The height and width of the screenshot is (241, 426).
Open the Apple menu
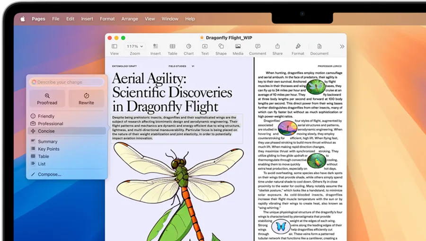coord(22,19)
